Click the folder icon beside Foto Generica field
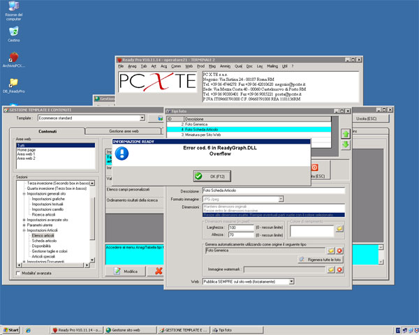419x335 pixels. [x=331, y=251]
